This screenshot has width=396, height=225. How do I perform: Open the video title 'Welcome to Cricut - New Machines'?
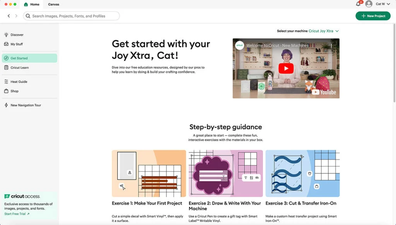click(x=277, y=46)
